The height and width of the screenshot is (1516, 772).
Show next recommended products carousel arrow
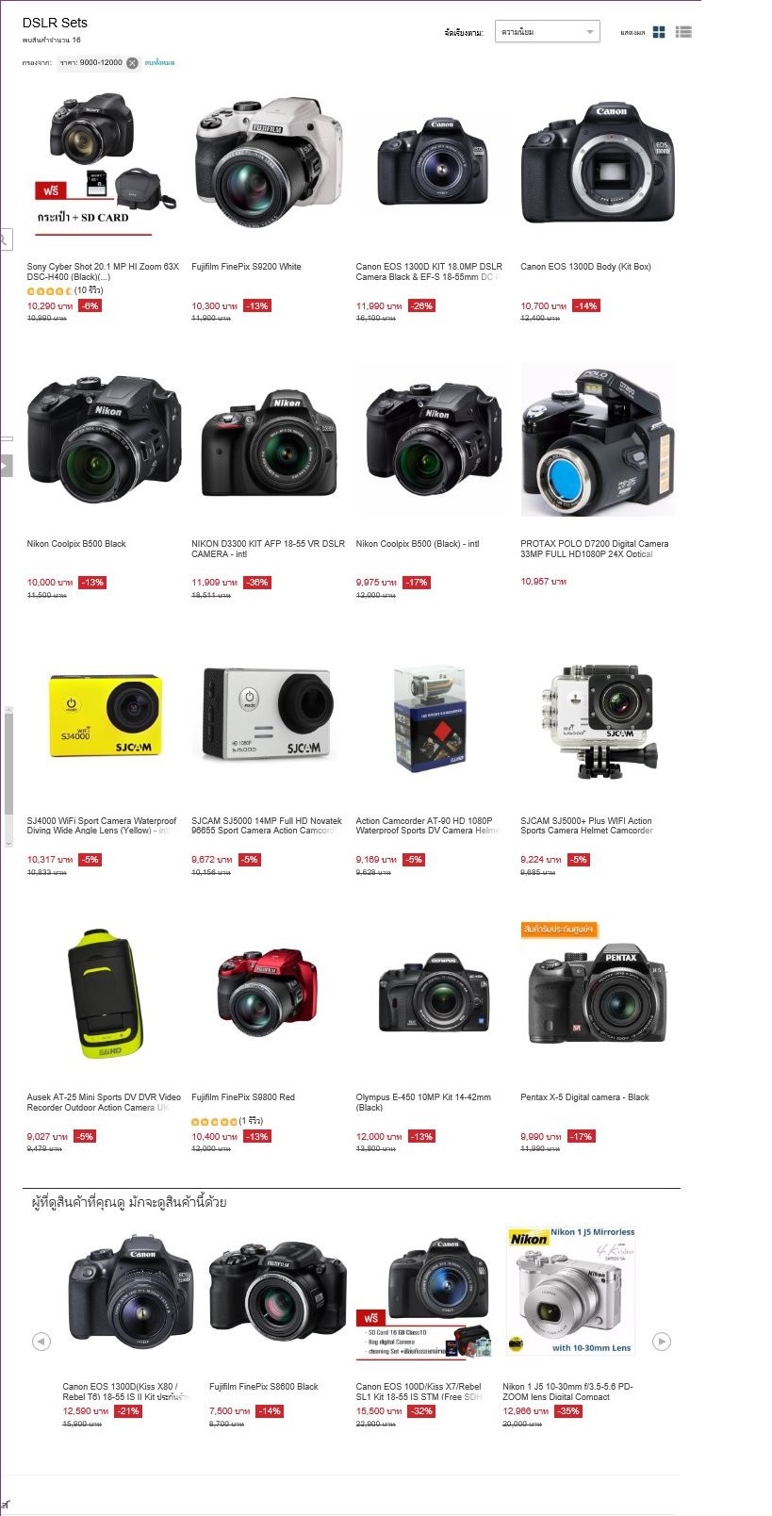662,1342
